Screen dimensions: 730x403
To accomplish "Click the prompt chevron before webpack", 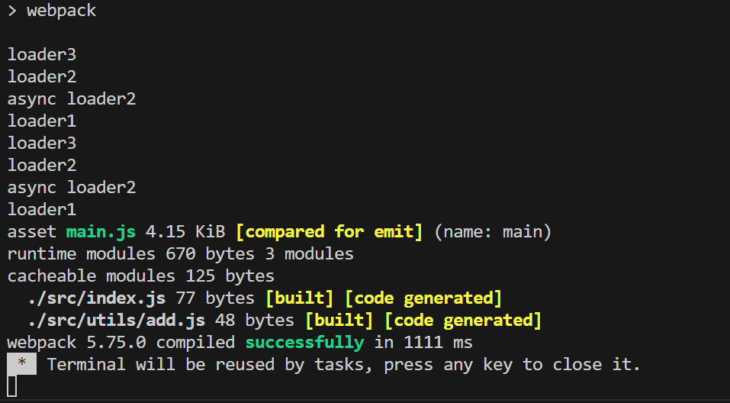I will [x=12, y=11].
